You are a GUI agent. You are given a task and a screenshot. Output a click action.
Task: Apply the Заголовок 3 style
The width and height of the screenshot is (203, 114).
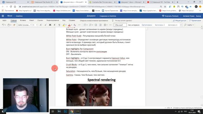173,25
